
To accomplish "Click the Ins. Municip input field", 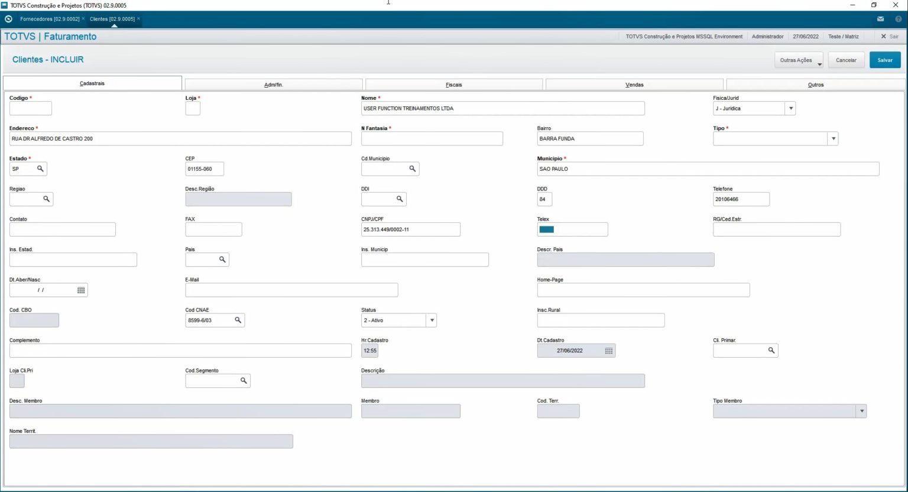I will pos(425,260).
